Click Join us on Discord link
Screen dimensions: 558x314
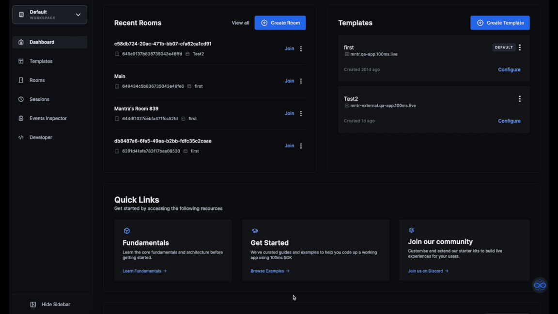click(428, 271)
